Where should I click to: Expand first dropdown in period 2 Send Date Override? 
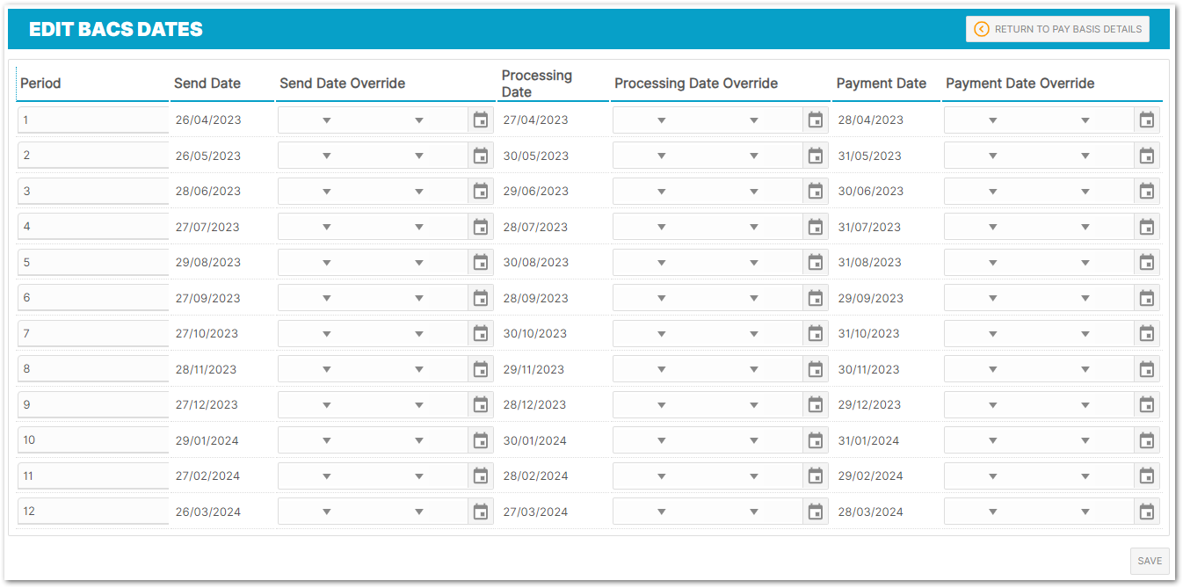[326, 156]
